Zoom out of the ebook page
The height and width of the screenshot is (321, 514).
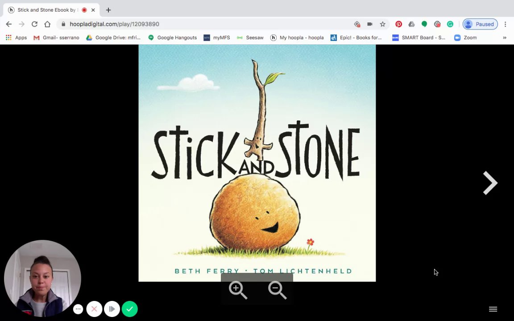pos(278,290)
